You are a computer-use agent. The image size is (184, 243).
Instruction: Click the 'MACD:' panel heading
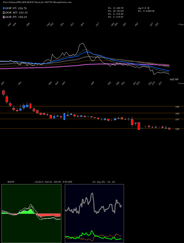click(11, 182)
